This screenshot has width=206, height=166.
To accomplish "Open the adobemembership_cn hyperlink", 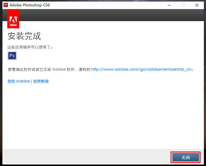I will (x=141, y=69).
